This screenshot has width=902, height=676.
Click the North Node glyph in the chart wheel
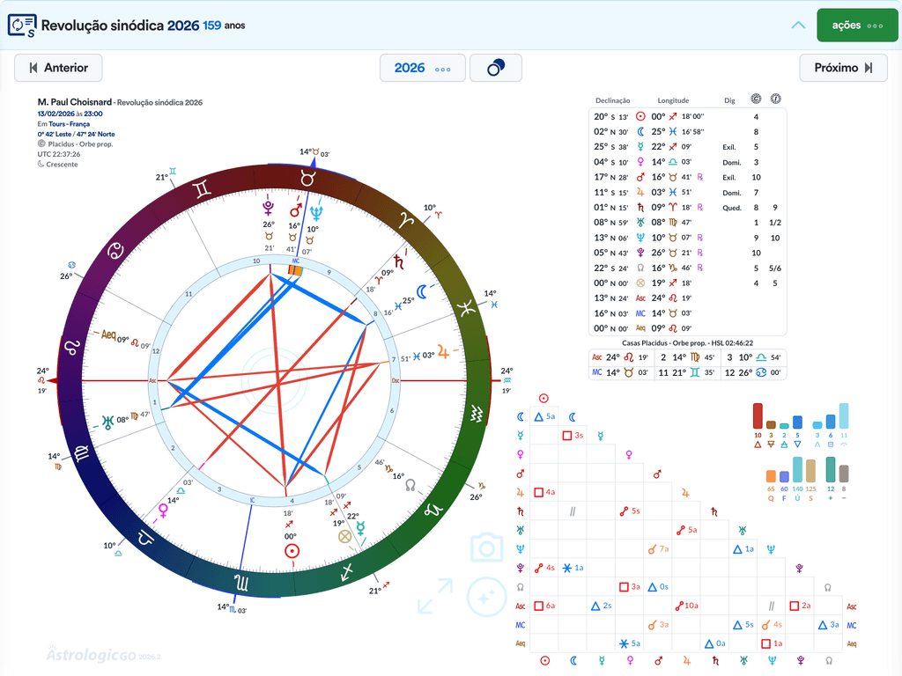pyautogui.click(x=410, y=486)
